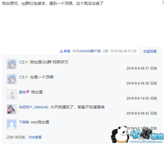
Task: Reply to the 14:05 comment by 夏柚
Action: pos(153,98)
